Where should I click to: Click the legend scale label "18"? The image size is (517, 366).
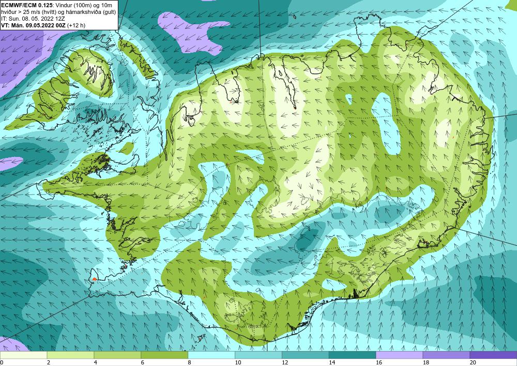425,363
